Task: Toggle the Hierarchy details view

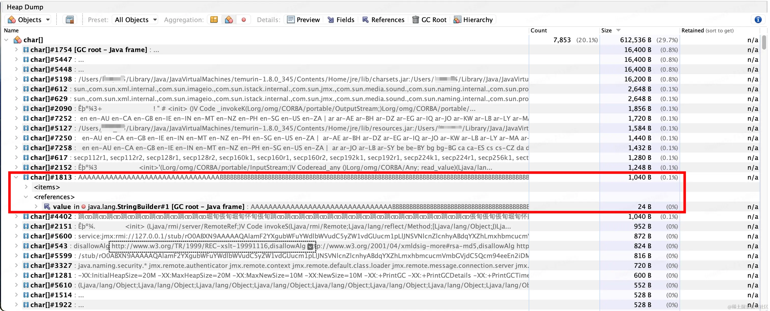Action: point(473,20)
